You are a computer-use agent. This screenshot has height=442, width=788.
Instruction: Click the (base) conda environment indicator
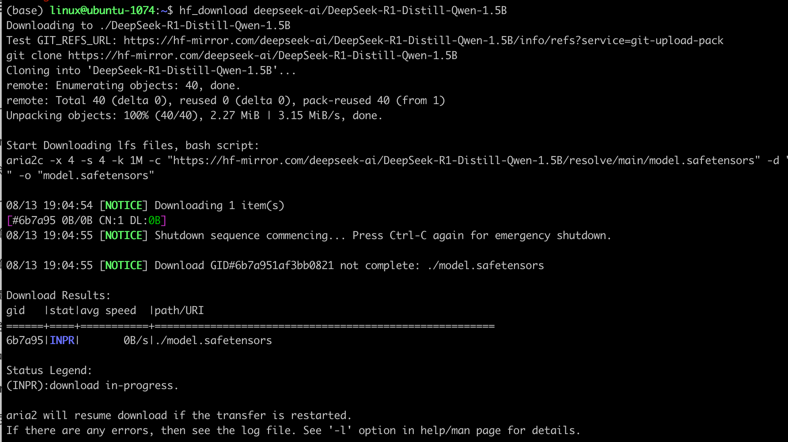pos(25,11)
